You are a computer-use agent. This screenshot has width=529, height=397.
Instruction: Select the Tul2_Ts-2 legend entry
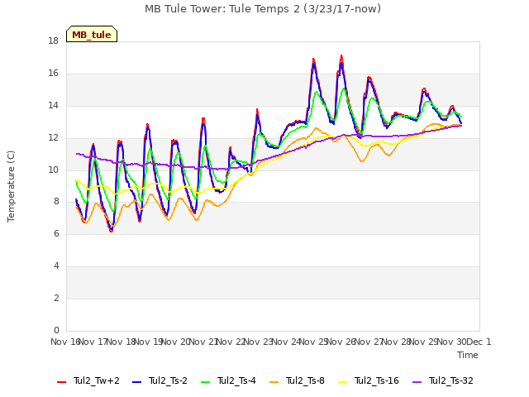pos(160,380)
